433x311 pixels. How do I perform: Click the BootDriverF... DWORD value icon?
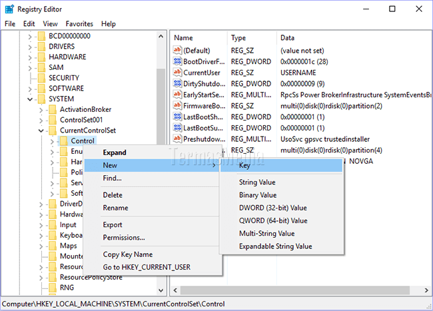pos(177,61)
